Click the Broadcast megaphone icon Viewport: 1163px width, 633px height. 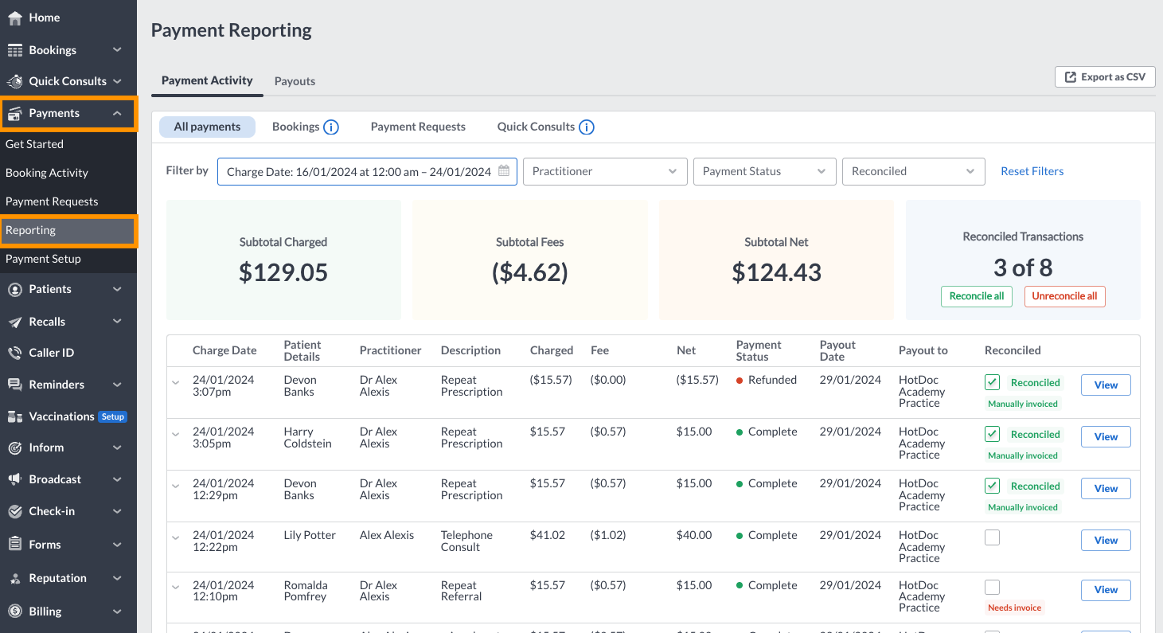pos(14,479)
